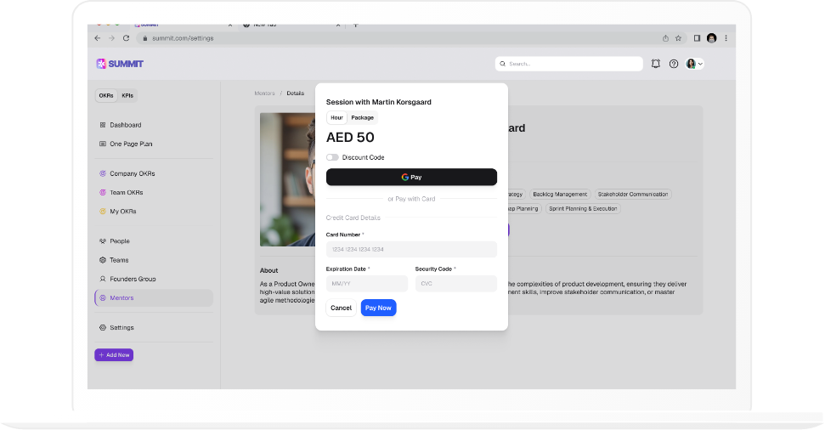Click the Settings gear icon in sidebar
Screen dimensions: 825x430
pos(103,327)
